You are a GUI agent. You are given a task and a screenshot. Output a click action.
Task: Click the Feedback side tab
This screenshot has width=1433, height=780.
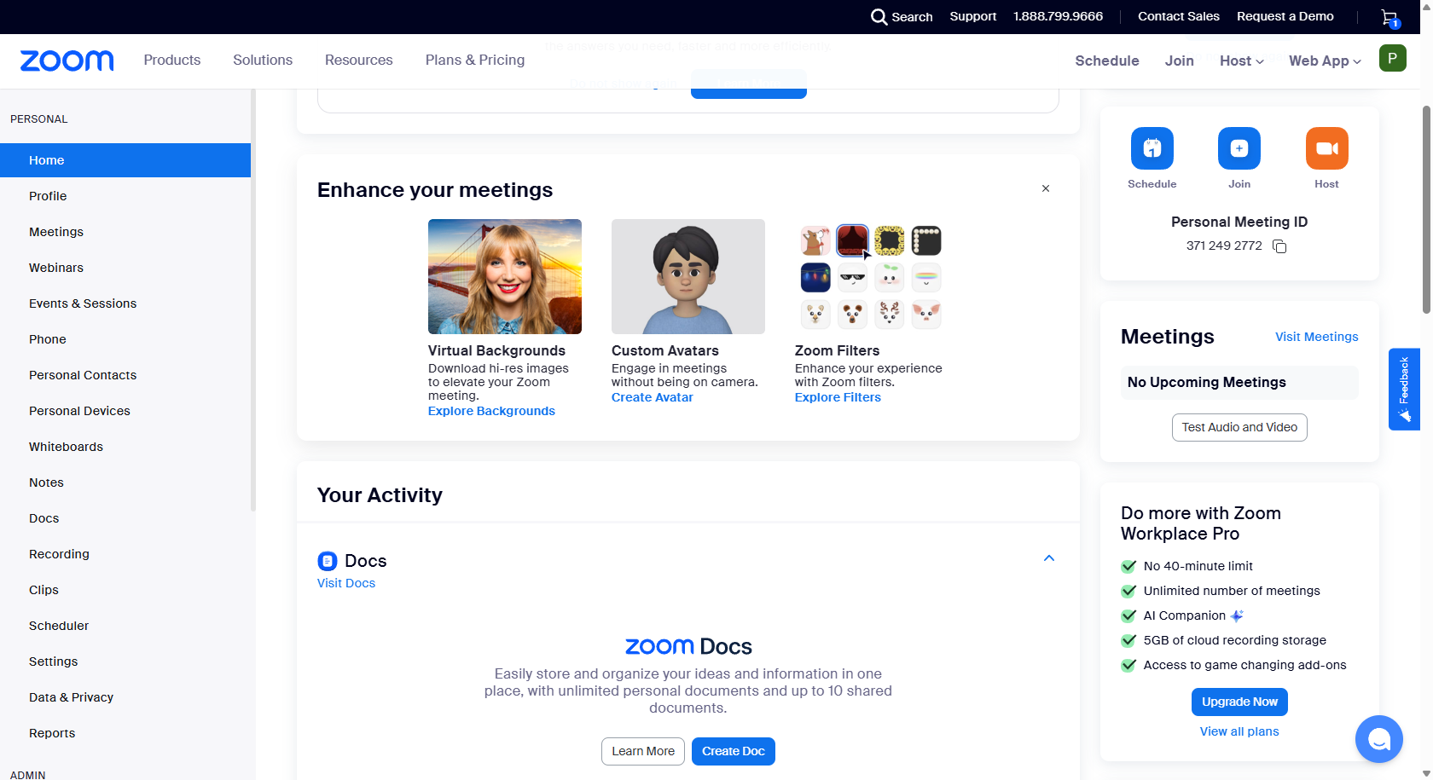coord(1404,389)
